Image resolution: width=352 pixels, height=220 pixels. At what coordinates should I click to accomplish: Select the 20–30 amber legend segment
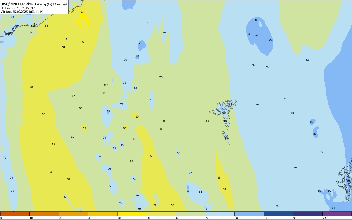(x=73, y=214)
